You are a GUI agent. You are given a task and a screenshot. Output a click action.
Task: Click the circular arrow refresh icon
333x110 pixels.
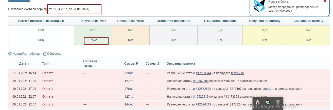point(45,54)
